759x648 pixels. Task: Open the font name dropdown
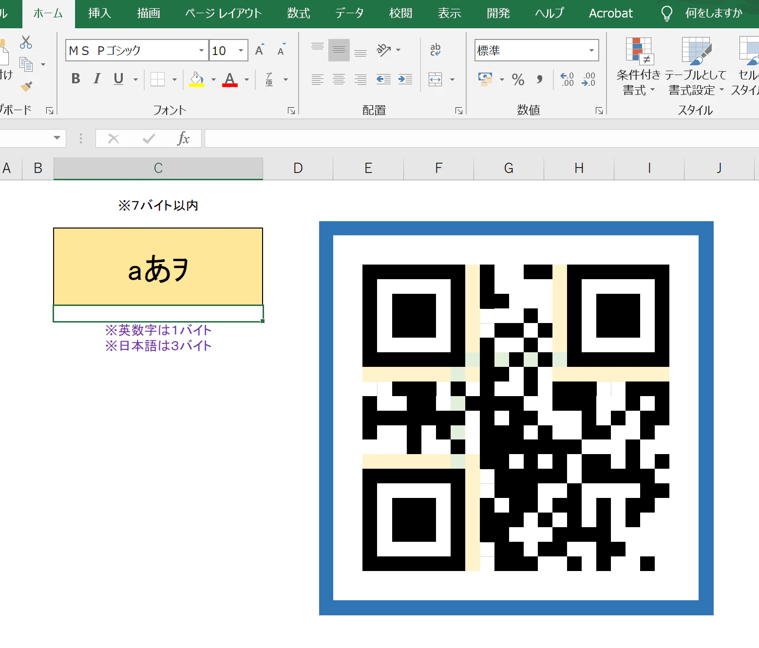(201, 50)
